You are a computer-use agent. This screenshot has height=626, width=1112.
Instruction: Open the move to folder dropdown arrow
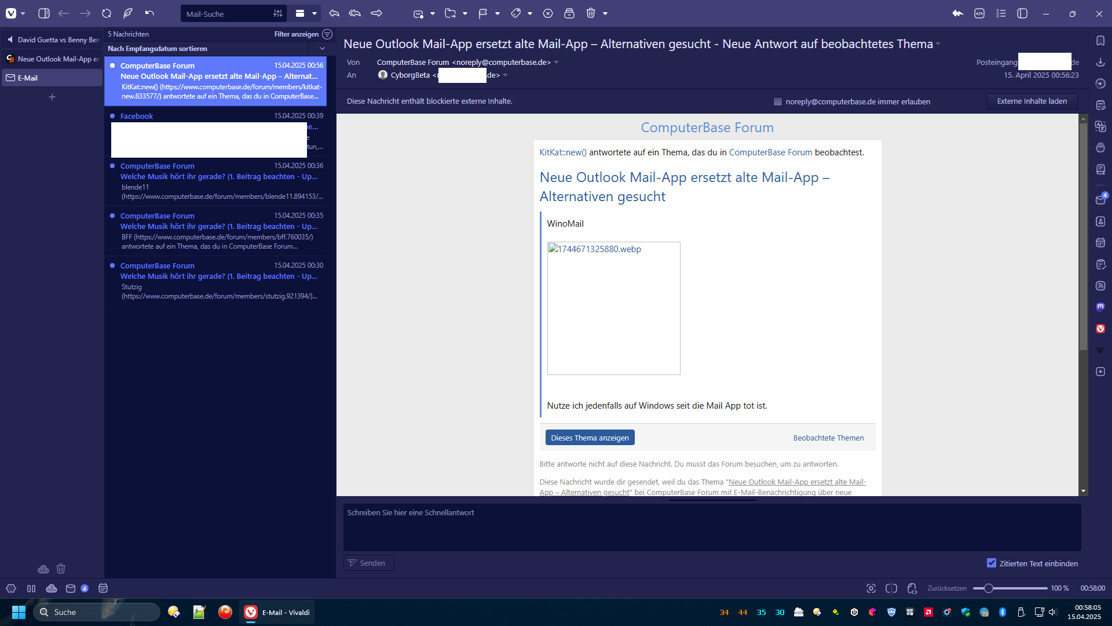pyautogui.click(x=465, y=13)
